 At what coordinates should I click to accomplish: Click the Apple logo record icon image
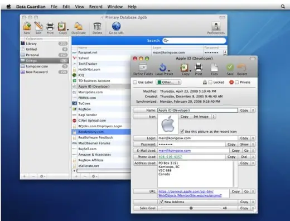pyautogui.click(x=168, y=124)
